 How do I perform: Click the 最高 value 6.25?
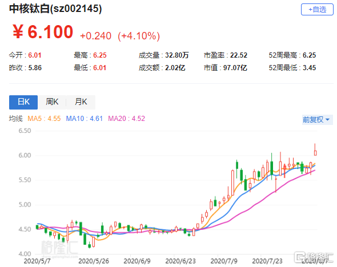pos(100,55)
